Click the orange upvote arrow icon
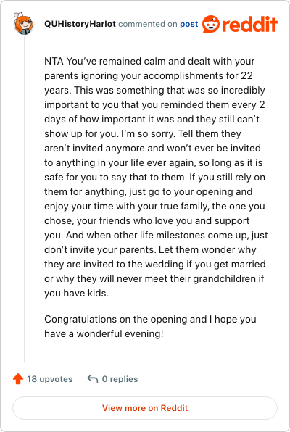Screen dimensions: 290x432 [18, 379]
